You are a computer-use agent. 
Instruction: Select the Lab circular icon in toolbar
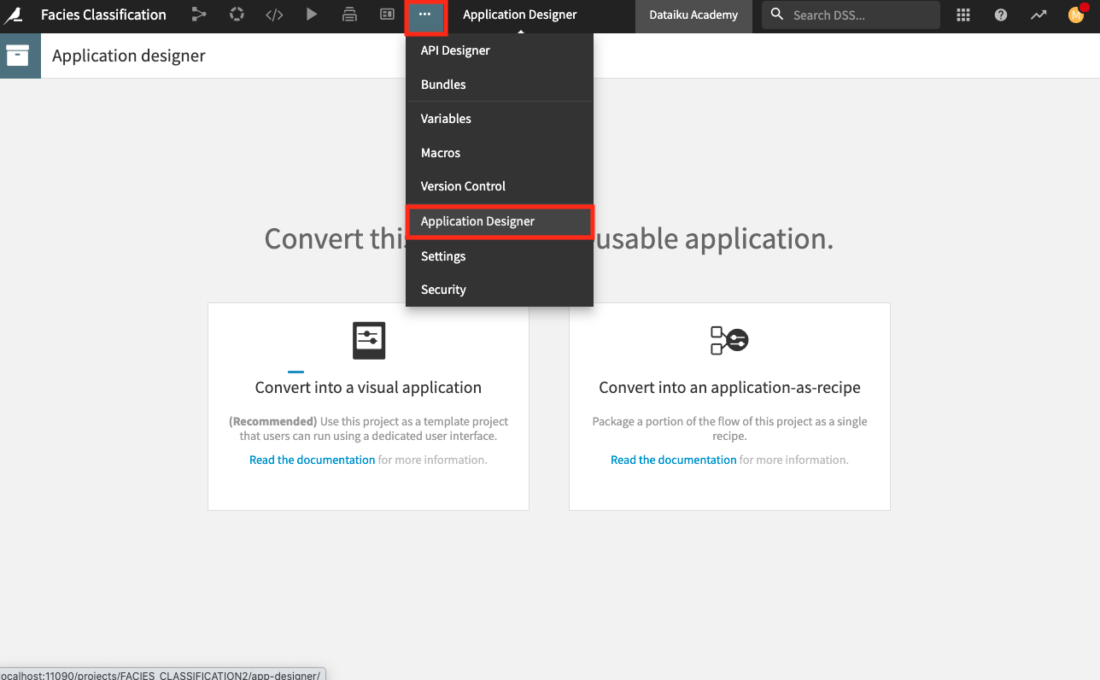[x=237, y=15]
